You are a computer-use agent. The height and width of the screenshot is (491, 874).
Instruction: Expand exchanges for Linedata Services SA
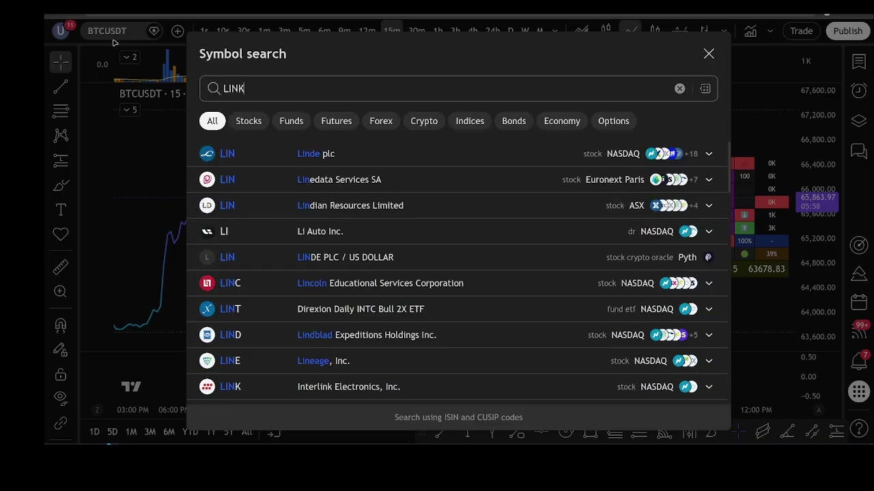pyautogui.click(x=709, y=180)
